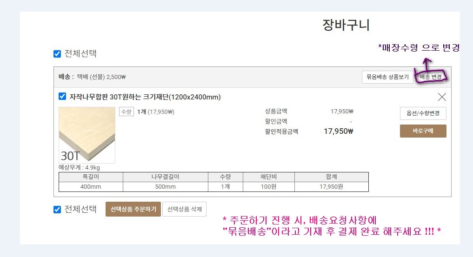Click the 수량 label badge

(127, 112)
